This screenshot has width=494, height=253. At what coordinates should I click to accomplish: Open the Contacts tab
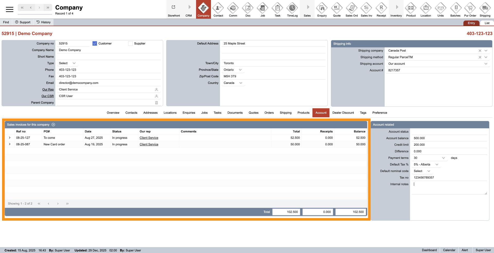131,113
